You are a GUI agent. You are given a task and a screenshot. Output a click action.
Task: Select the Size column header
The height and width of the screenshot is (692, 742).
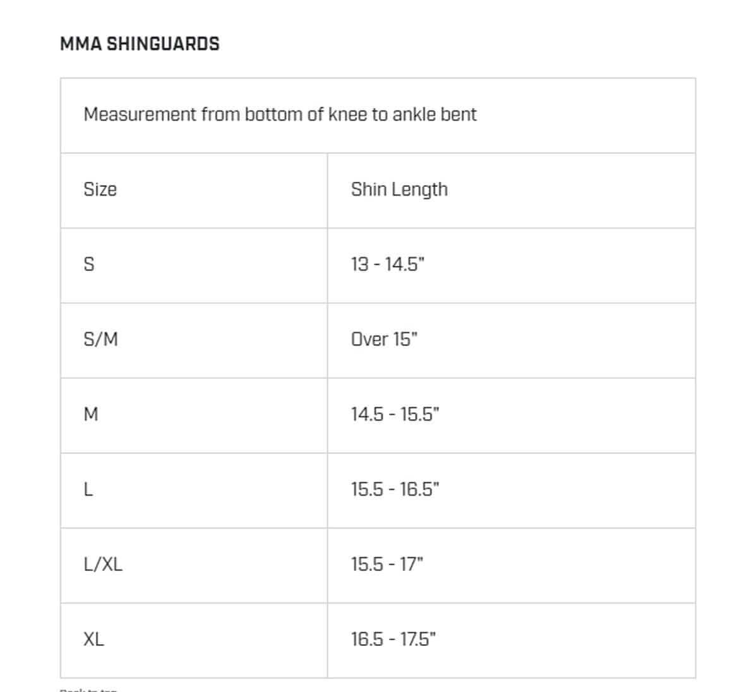(x=100, y=189)
